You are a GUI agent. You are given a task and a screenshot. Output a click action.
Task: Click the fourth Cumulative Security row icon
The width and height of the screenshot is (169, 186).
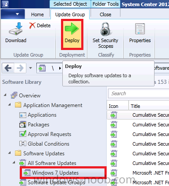114,144
